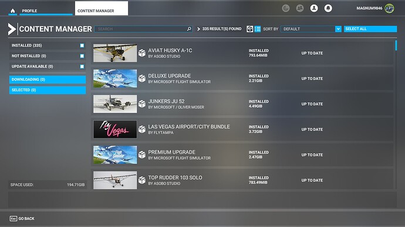This screenshot has height=227, width=405.
Task: Click the Premium Upgrade package icon
Action: coord(142,155)
